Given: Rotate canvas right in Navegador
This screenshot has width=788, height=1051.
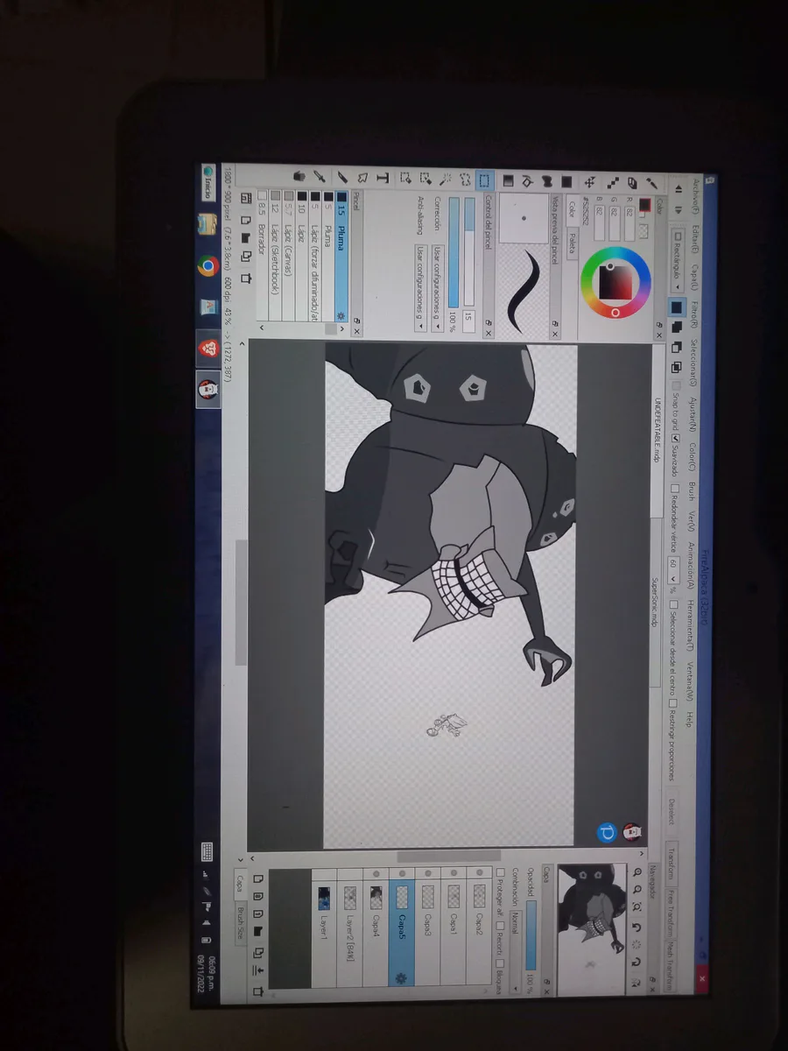Looking at the screenshot, I should point(637,962).
